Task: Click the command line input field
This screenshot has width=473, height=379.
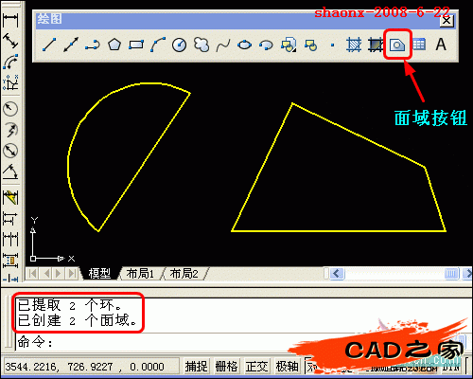Action: (x=239, y=342)
